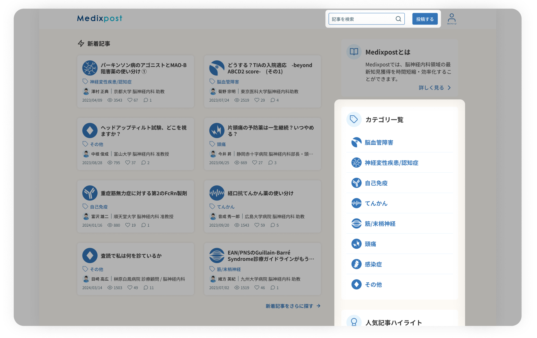
Task: Open the 片頭痛の予防薬 article title
Action: point(271,131)
